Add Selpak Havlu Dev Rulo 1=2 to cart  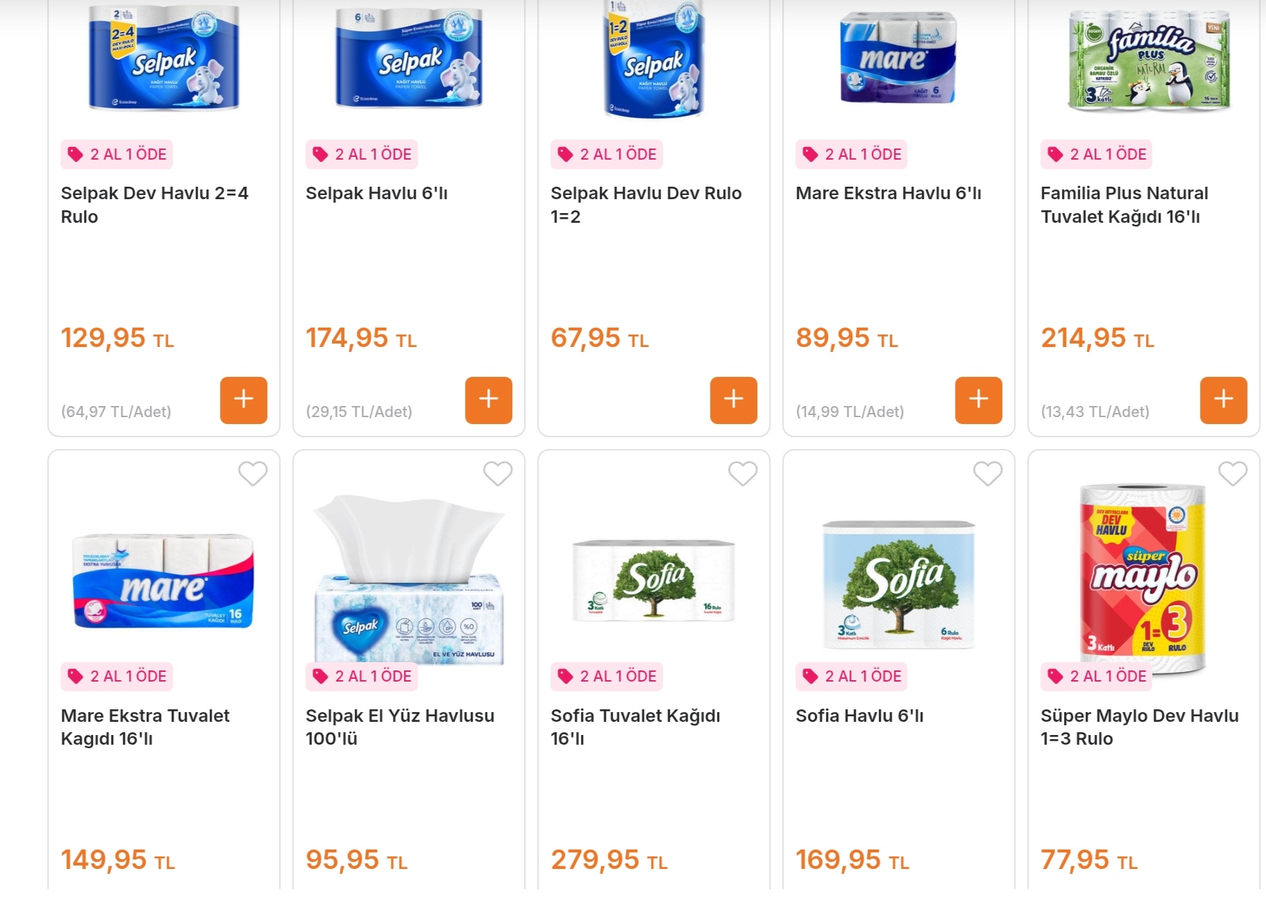(734, 400)
